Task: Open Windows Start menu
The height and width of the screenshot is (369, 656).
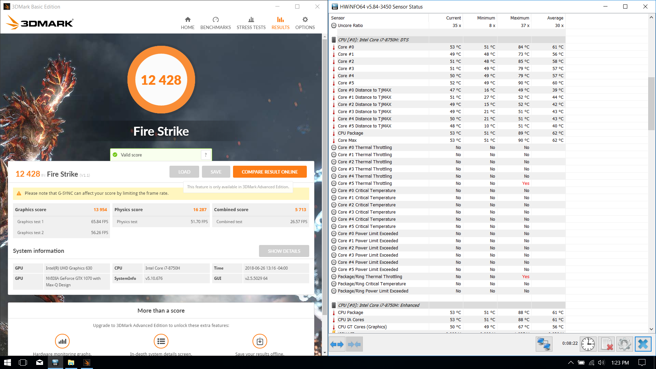Action: [8, 363]
